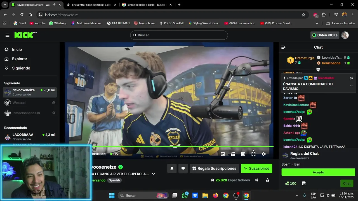Click the Suscribirse button
The image size is (358, 201).
(256, 168)
